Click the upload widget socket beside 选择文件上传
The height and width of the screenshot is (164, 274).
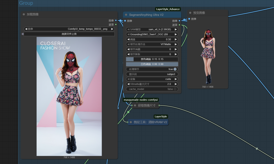[x=23, y=34]
